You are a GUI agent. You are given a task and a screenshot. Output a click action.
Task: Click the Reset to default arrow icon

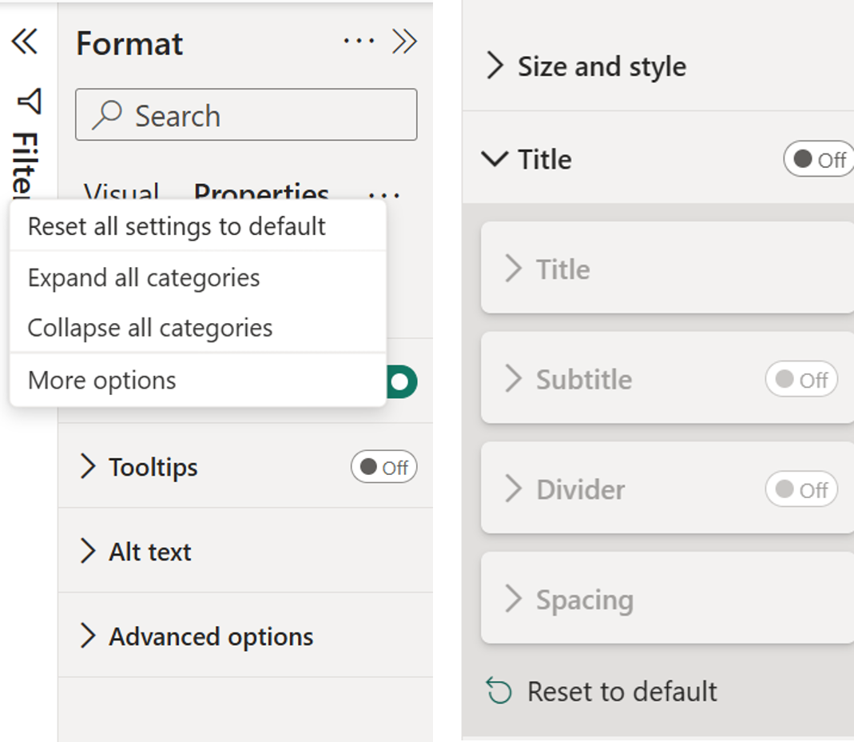coord(499,692)
